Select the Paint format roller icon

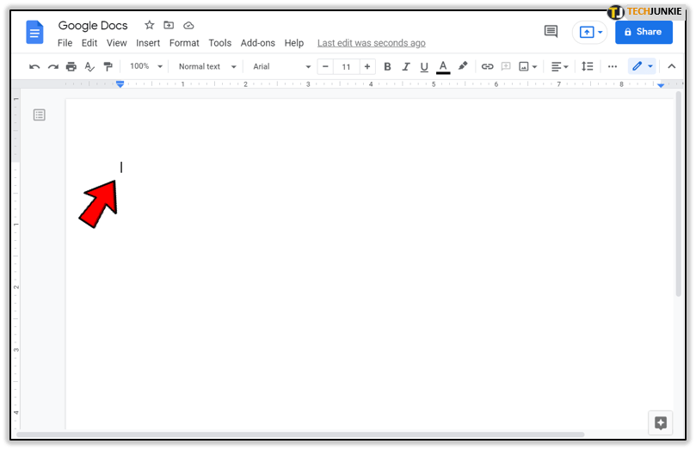click(x=108, y=66)
